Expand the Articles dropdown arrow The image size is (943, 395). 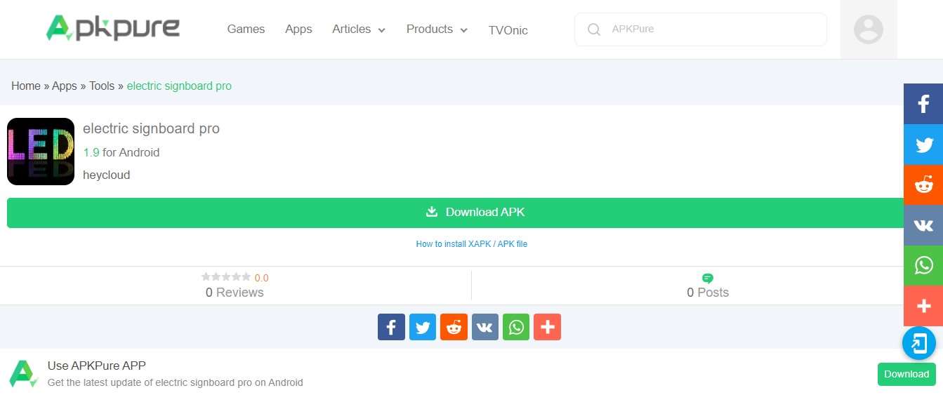pos(382,30)
